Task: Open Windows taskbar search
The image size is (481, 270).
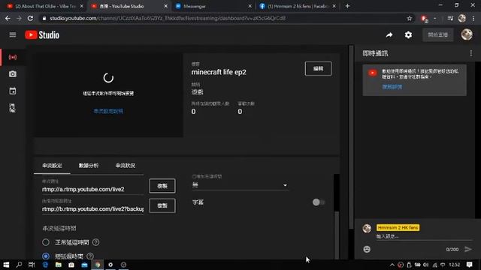Action: click(19, 265)
